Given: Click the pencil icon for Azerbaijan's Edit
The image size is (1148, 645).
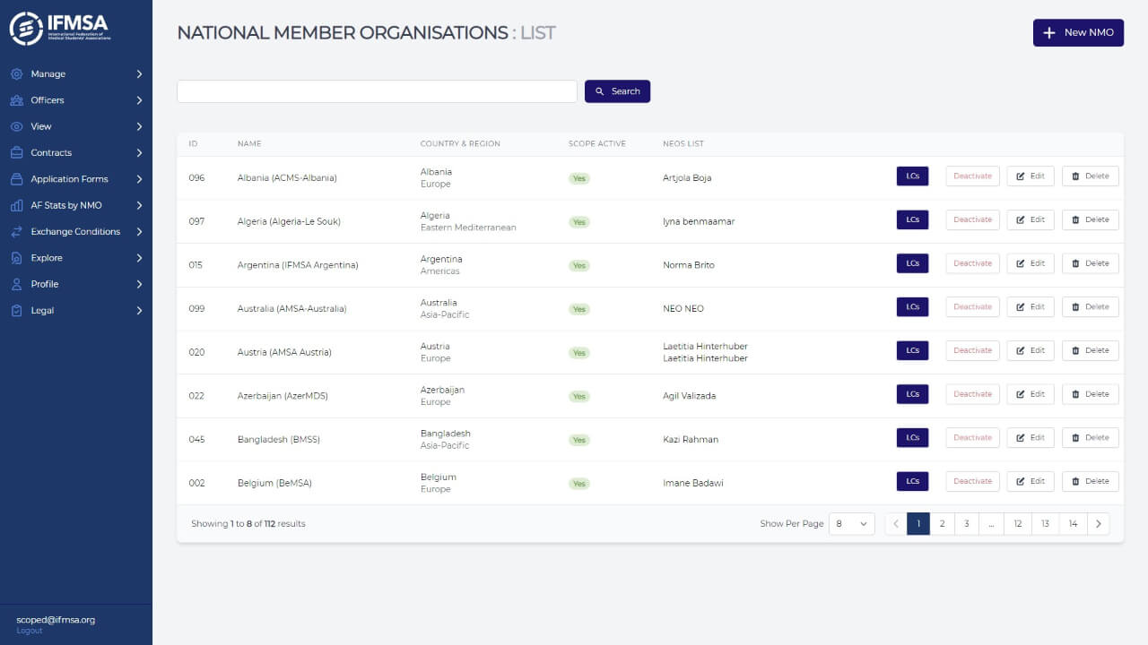Looking at the screenshot, I should pos(1021,394).
